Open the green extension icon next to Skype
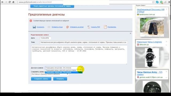This screenshot has height=96, width=171. (x=161, y=2)
